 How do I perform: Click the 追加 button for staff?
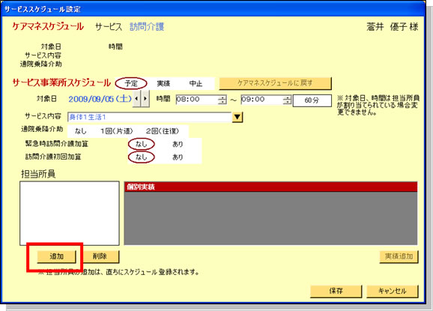[x=56, y=256]
